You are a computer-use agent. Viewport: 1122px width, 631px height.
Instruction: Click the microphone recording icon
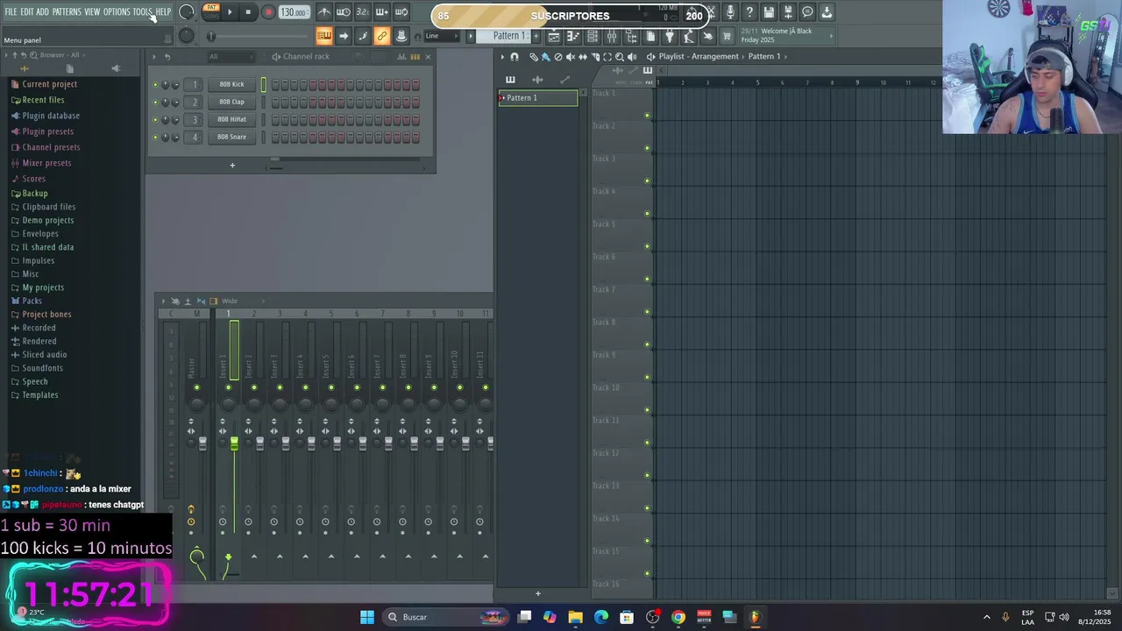click(x=730, y=12)
